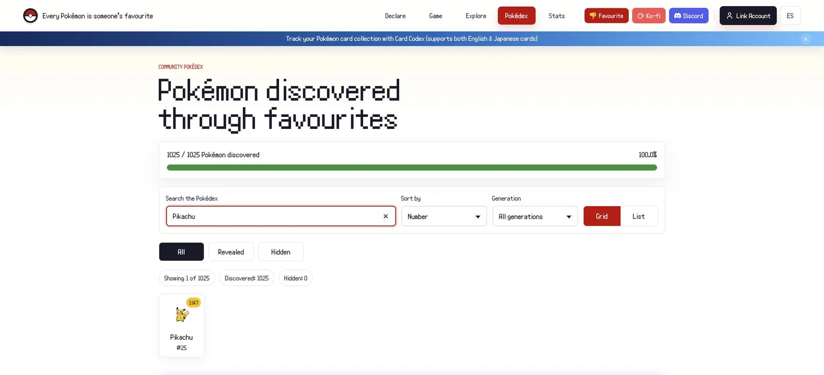Viewport: 824px width, 375px height.
Task: Clear the Pikachu search with the X icon
Action: pyautogui.click(x=385, y=216)
